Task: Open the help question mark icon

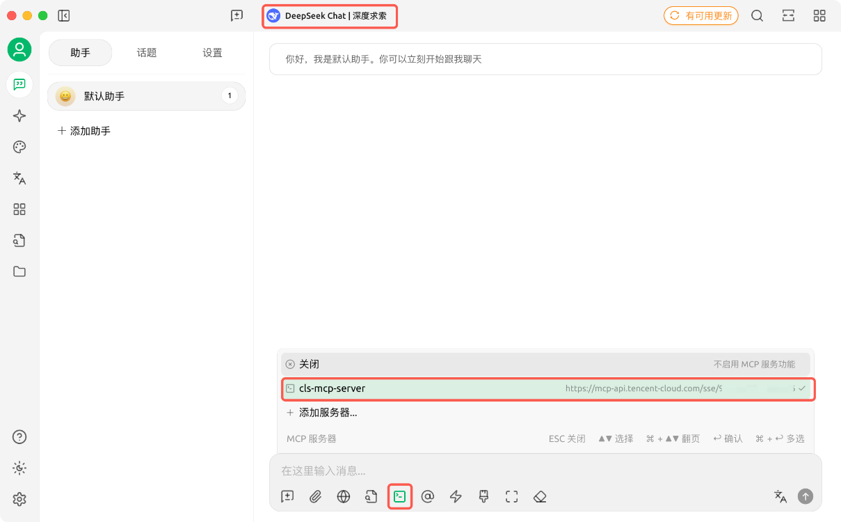Action: click(19, 437)
